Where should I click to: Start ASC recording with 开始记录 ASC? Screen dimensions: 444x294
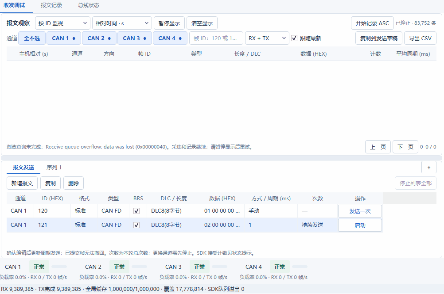pyautogui.click(x=372, y=23)
